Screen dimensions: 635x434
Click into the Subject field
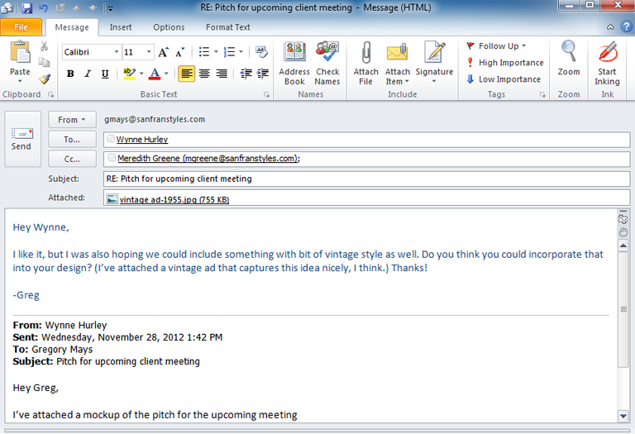[x=365, y=179]
